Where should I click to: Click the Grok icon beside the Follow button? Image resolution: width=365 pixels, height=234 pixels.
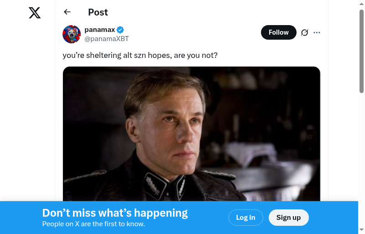305,32
